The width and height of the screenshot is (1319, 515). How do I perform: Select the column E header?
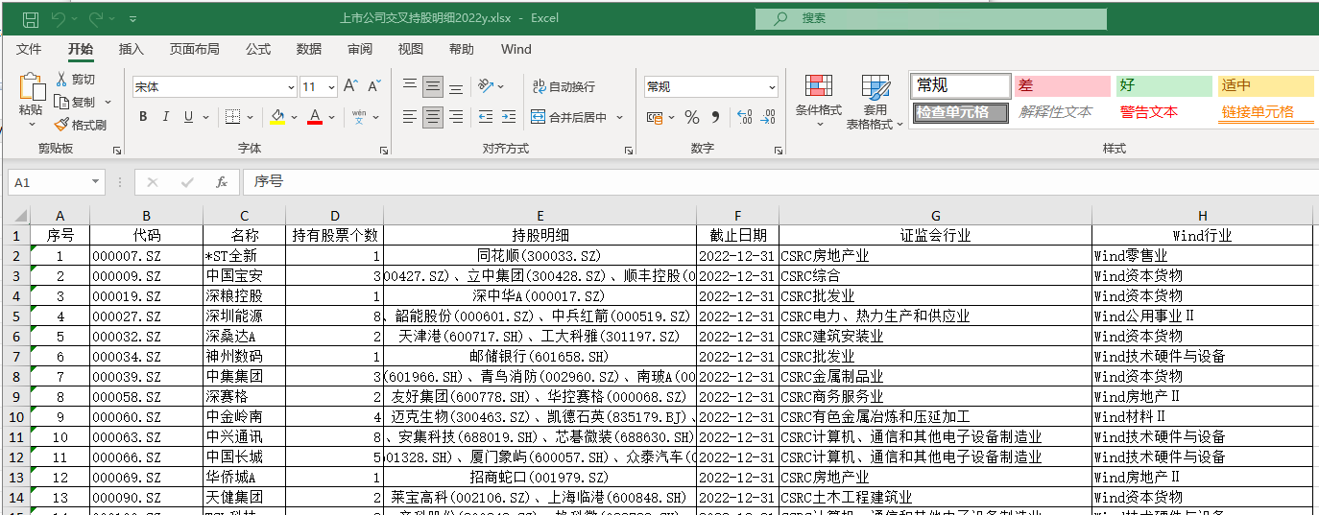point(540,216)
